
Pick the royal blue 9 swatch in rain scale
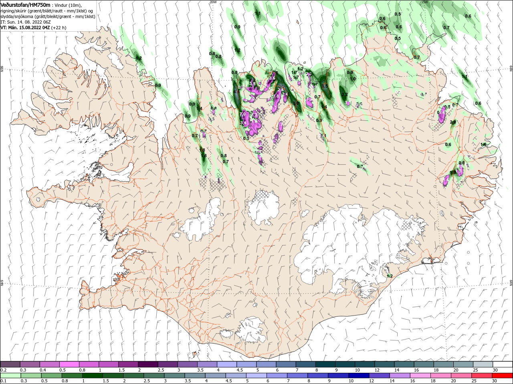pyautogui.click(x=339, y=376)
